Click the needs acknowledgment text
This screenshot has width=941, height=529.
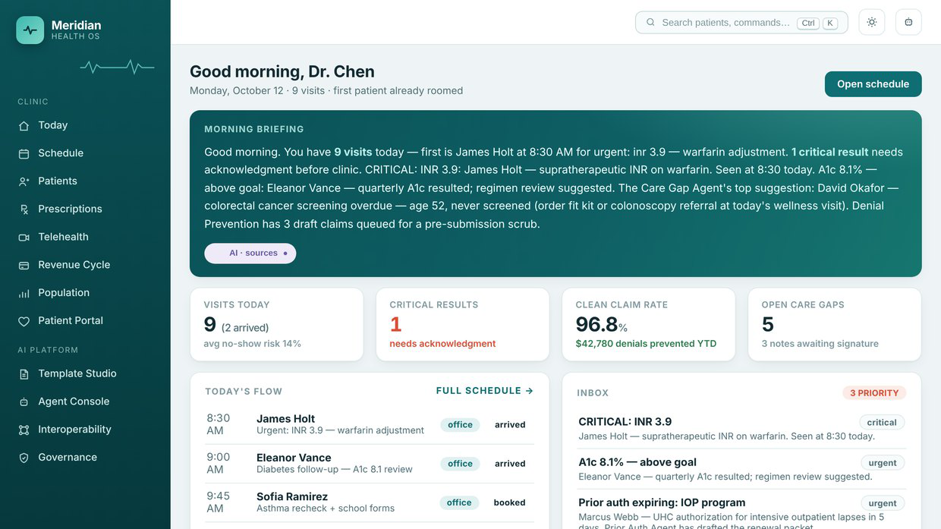tap(442, 344)
